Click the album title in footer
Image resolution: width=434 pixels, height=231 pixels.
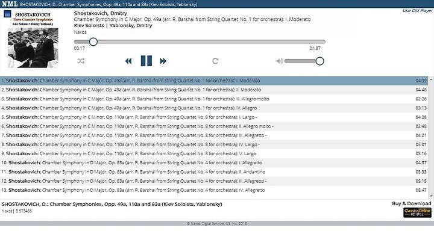[x=112, y=204]
